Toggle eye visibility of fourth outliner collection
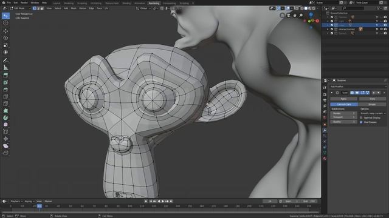Image resolution: width=389 pixels, height=218 pixels. tap(381, 29)
